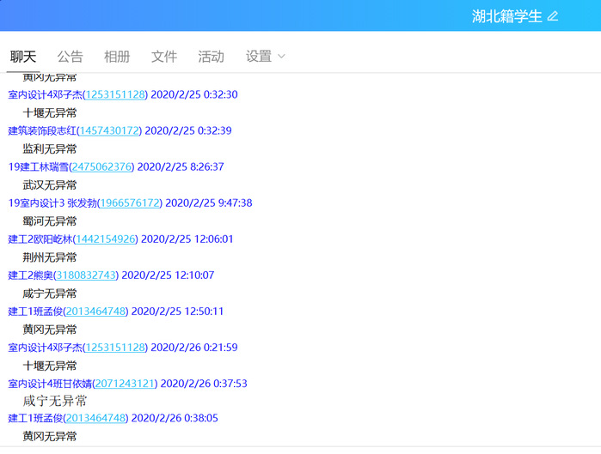Click the 湖北籍学生 group title
Image resolution: width=601 pixels, height=454 pixels.
(506, 16)
